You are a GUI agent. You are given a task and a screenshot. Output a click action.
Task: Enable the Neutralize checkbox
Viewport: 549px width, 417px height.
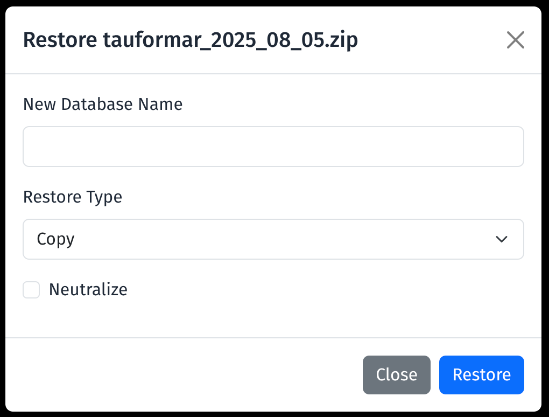(31, 290)
